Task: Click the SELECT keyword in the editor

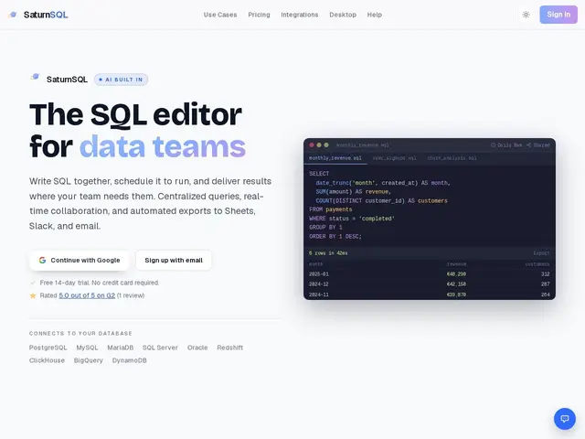Action: click(319, 174)
